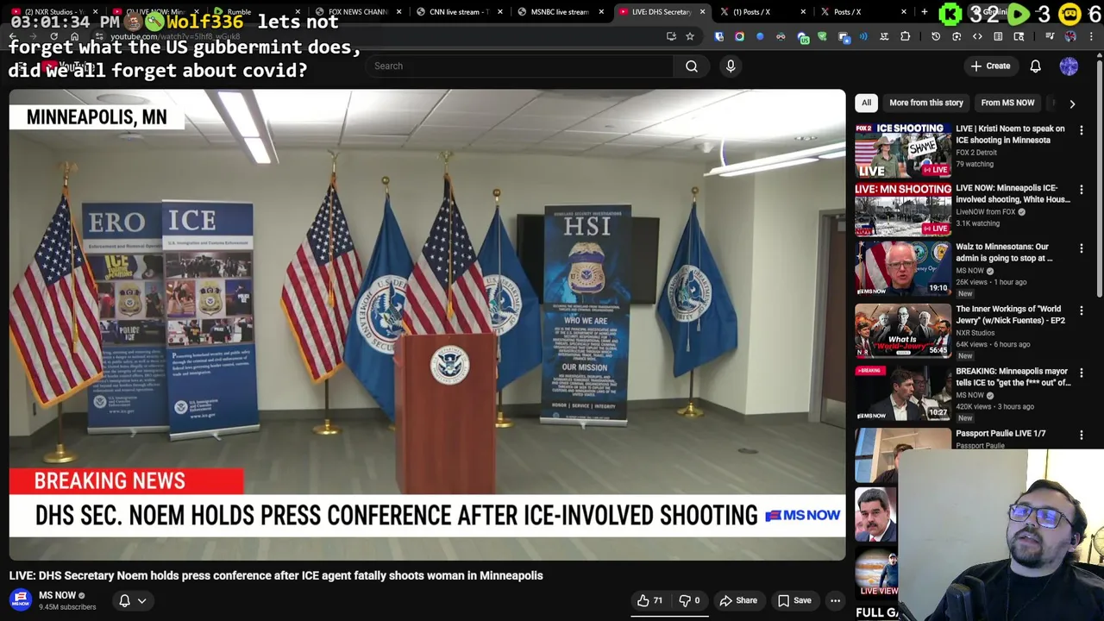Click the main video player
This screenshot has height=621, width=1104.
click(x=428, y=324)
